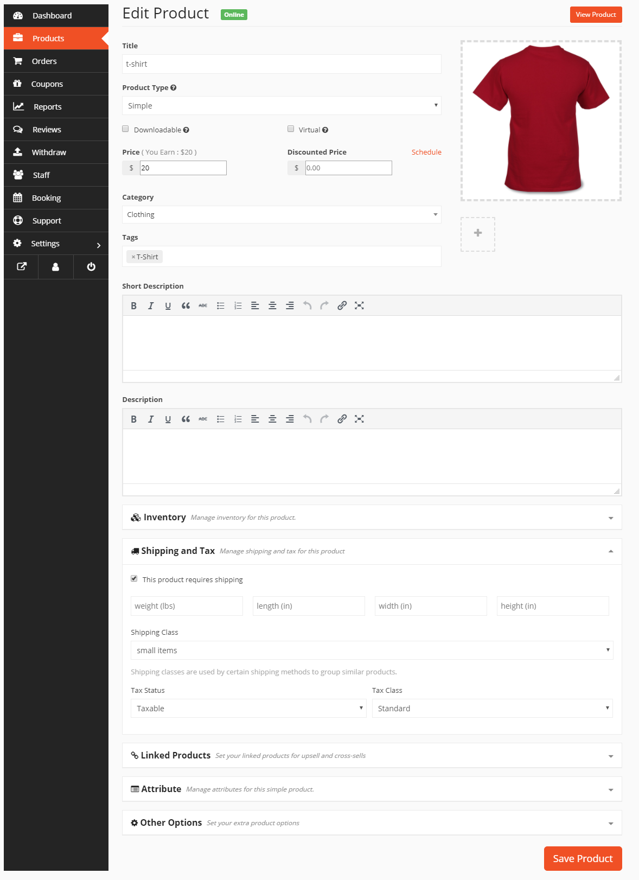The image size is (639, 880).
Task: Open Reports in the sidebar
Action: pyautogui.click(x=56, y=107)
